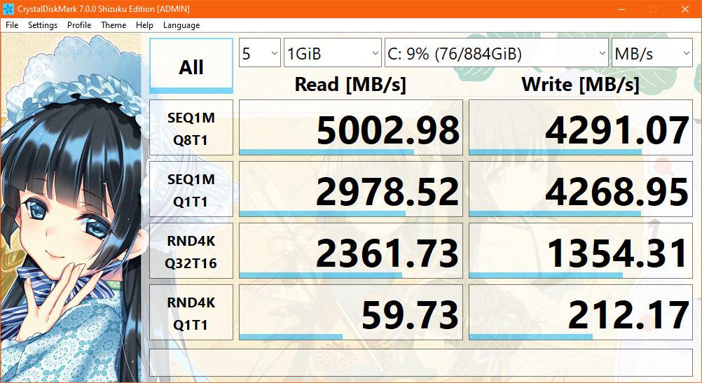Run the SEQ1M Q8T1 test
The width and height of the screenshot is (702, 383).
click(x=191, y=127)
